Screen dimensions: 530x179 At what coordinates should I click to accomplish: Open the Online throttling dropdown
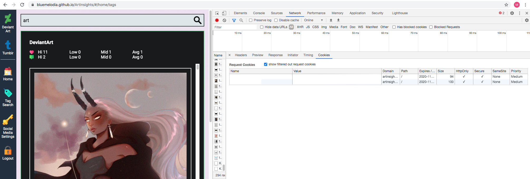pyautogui.click(x=313, y=20)
